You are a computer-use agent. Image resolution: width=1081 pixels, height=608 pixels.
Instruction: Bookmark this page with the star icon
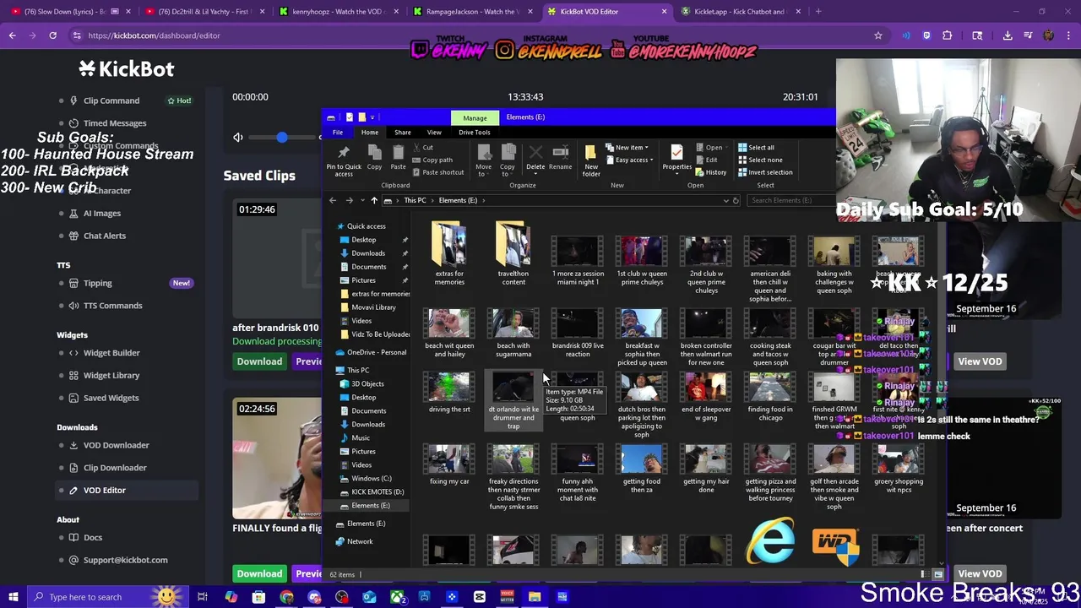tap(878, 35)
